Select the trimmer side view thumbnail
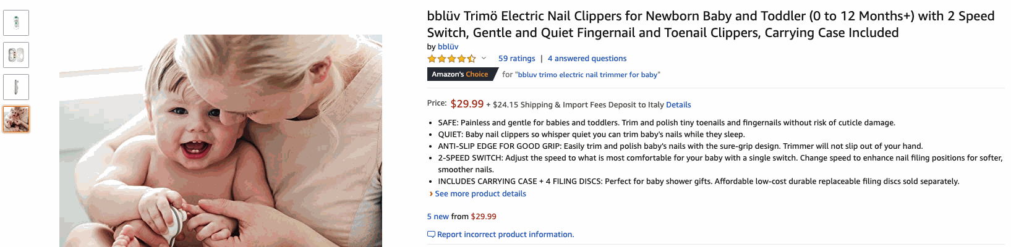Screen dimensions: 1011x247 coord(16,87)
